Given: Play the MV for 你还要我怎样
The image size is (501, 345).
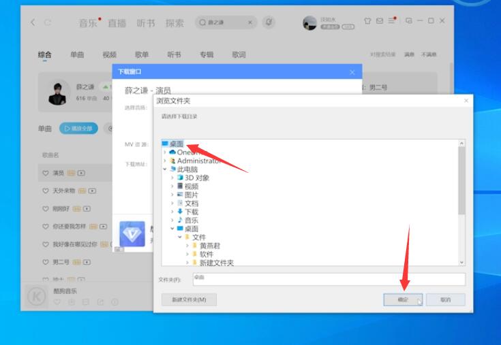Looking at the screenshot, I should pyautogui.click(x=103, y=227).
